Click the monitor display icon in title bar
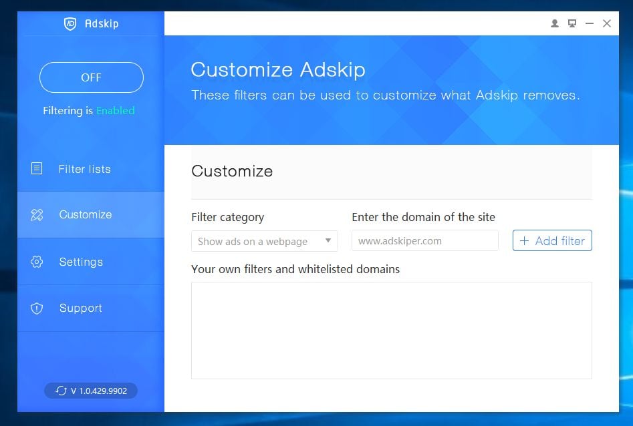The height and width of the screenshot is (426, 633). tap(572, 23)
